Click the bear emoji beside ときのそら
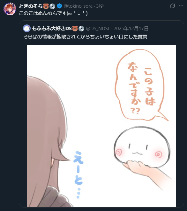The image size is (187, 211). [x=46, y=6]
